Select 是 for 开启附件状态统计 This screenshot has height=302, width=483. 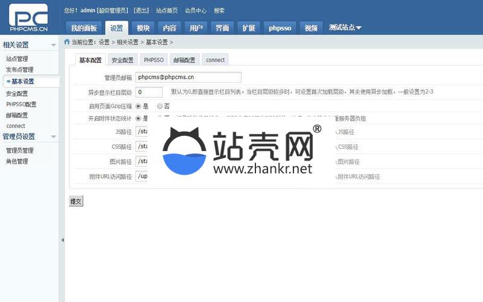click(139, 118)
